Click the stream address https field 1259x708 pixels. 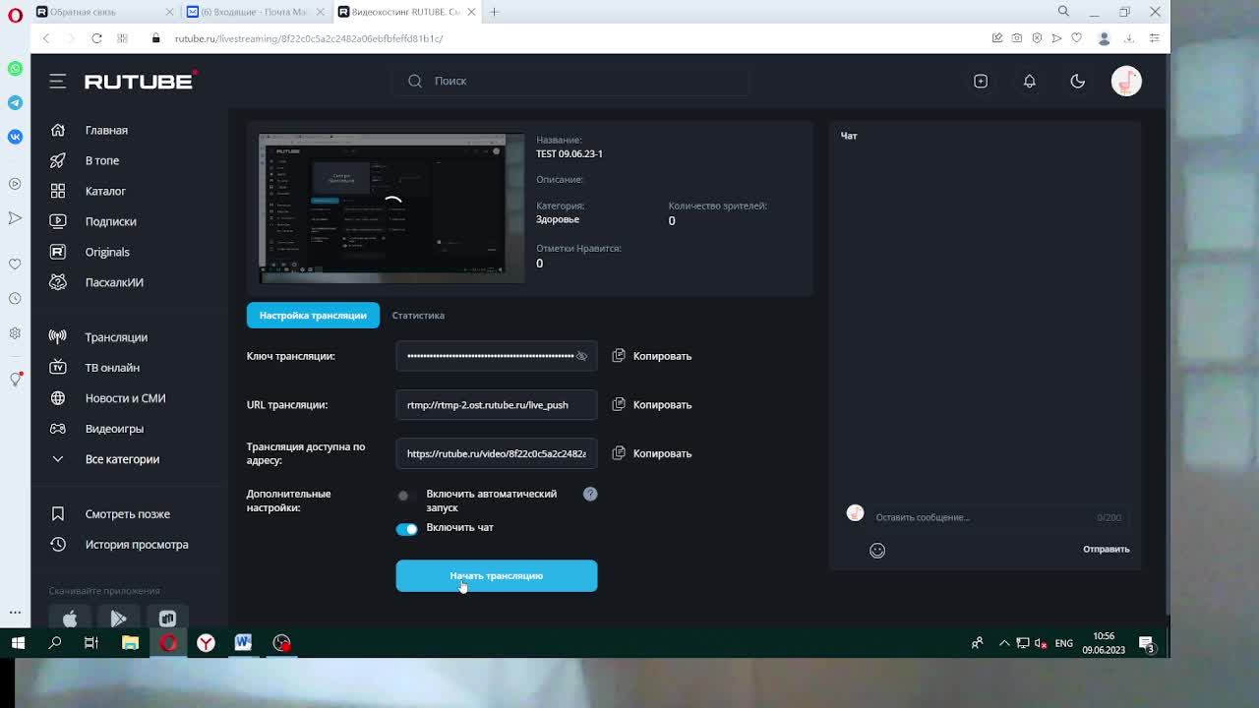(x=497, y=453)
